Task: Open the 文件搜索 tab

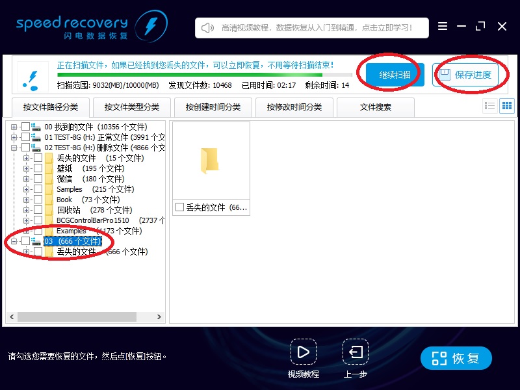Action: point(376,107)
